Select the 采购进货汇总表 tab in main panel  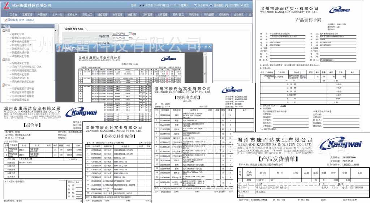(x=74, y=29)
